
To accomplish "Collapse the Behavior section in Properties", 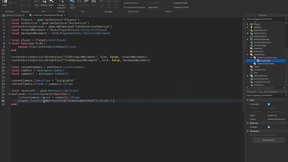I will [x=248, y=123].
